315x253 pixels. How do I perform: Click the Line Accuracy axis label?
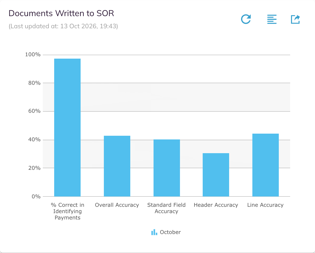[x=265, y=205]
